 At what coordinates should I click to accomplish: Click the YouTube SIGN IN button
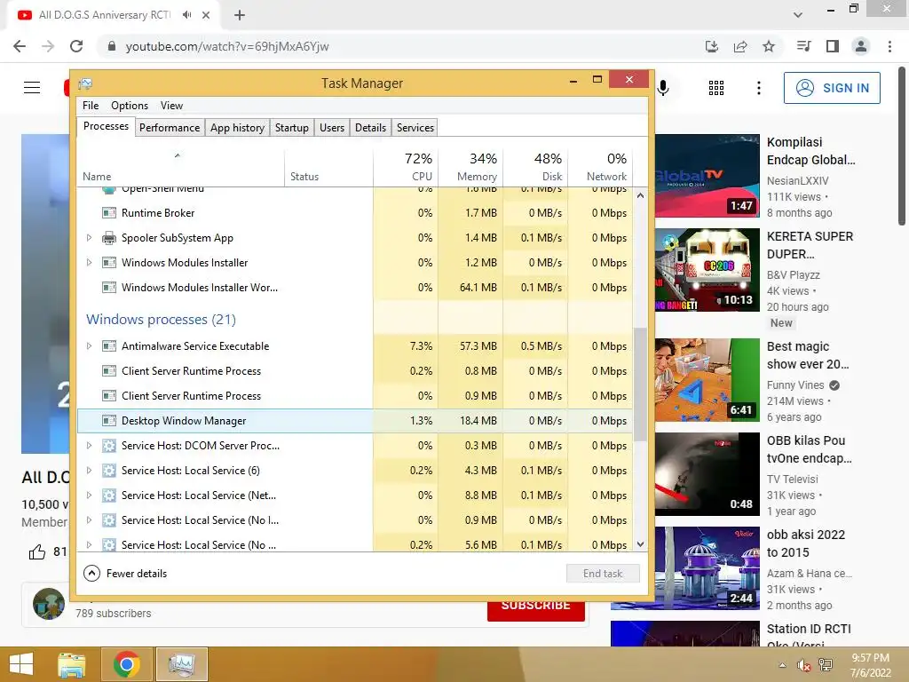pos(832,88)
